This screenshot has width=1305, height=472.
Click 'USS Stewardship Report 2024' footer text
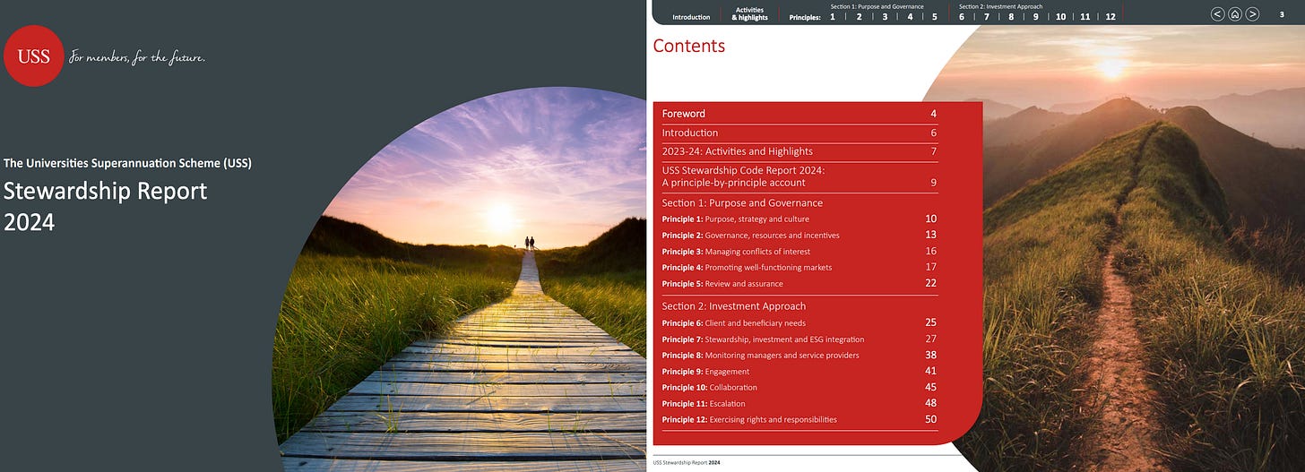(x=687, y=462)
